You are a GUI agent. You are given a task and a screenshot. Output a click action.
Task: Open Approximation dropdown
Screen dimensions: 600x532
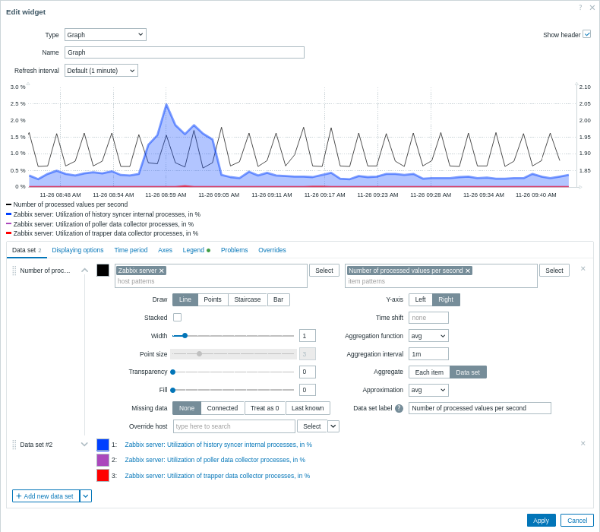(x=428, y=390)
